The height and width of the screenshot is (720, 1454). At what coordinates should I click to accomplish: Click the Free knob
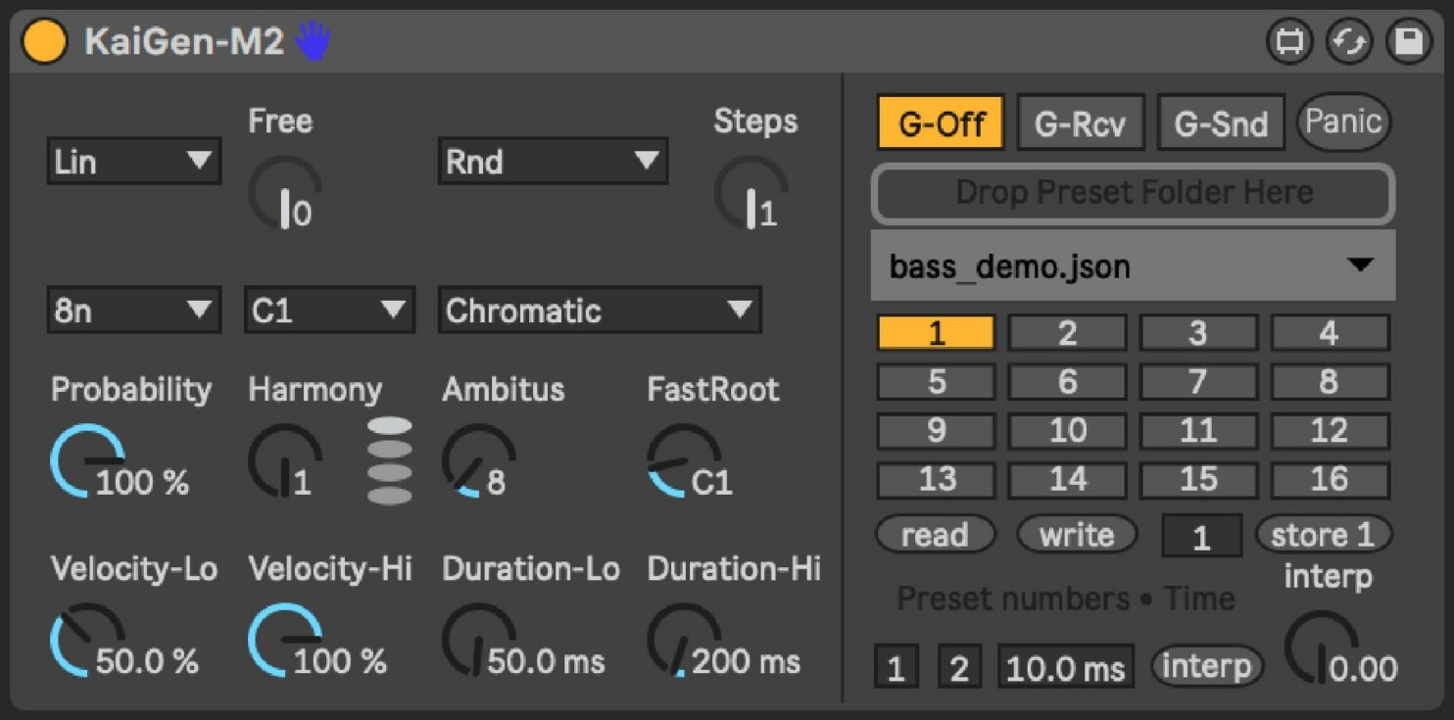[x=285, y=193]
